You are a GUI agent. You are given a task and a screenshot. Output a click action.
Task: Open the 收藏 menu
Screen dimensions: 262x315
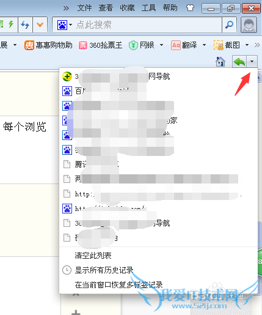pos(127,8)
